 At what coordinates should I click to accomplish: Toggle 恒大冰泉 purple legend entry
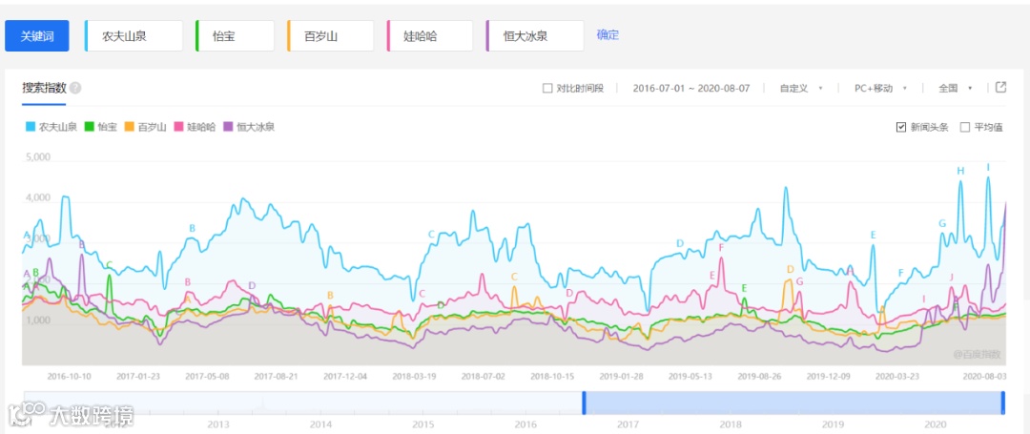pos(249,126)
